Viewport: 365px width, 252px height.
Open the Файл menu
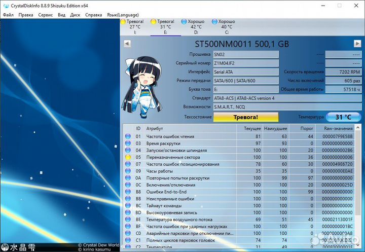(x=8, y=15)
